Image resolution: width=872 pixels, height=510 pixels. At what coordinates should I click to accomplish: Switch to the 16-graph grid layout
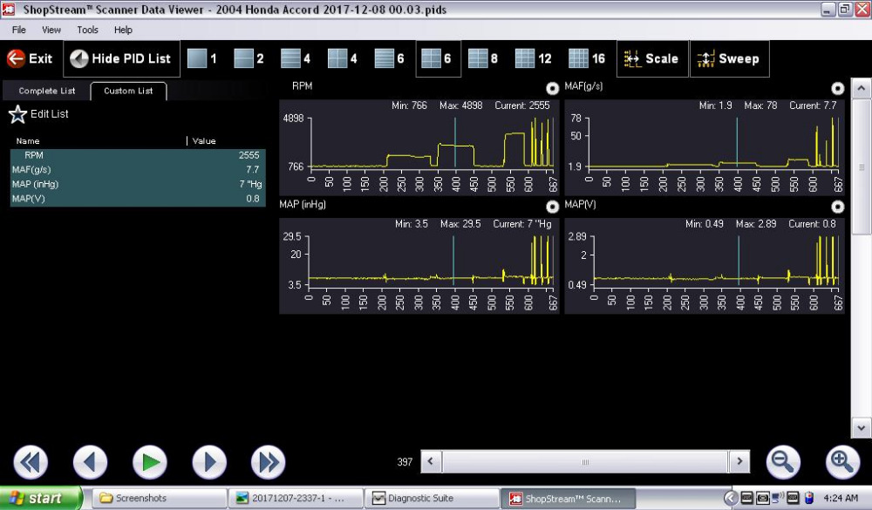[578, 58]
